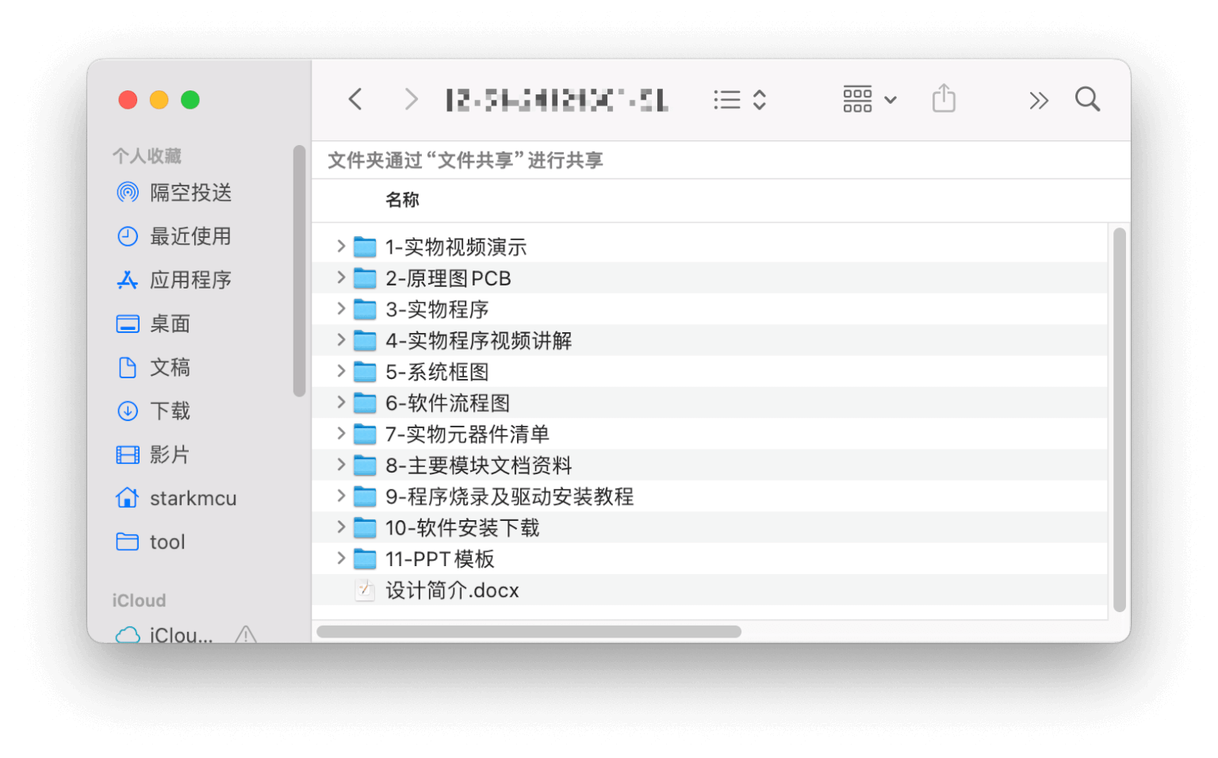Viewport: 1218px width, 758px height.
Task: Go forward with the right arrow
Action: coord(411,99)
